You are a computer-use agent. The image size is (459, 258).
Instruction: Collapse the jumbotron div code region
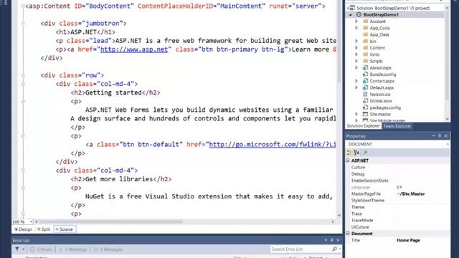(x=23, y=24)
